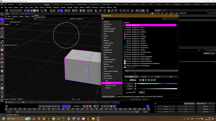This screenshot has width=216, height=121.
Task: Open the search magnifier in left palette
Action: (x=2, y=14)
